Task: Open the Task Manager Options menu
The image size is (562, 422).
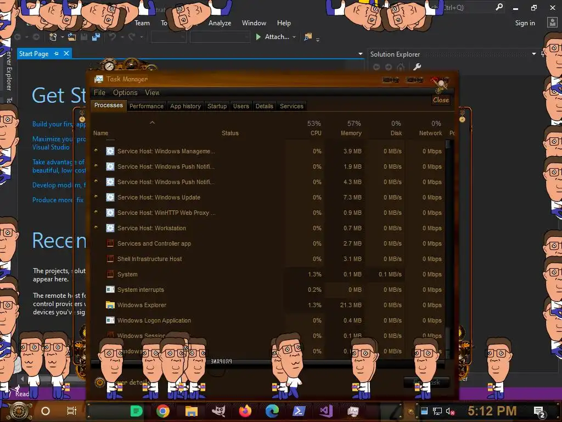Action: (125, 92)
